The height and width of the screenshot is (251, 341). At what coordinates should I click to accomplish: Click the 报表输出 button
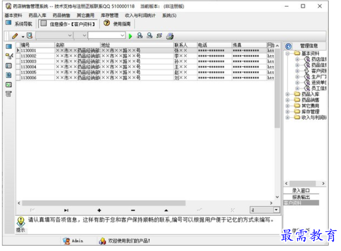[x=301, y=197]
